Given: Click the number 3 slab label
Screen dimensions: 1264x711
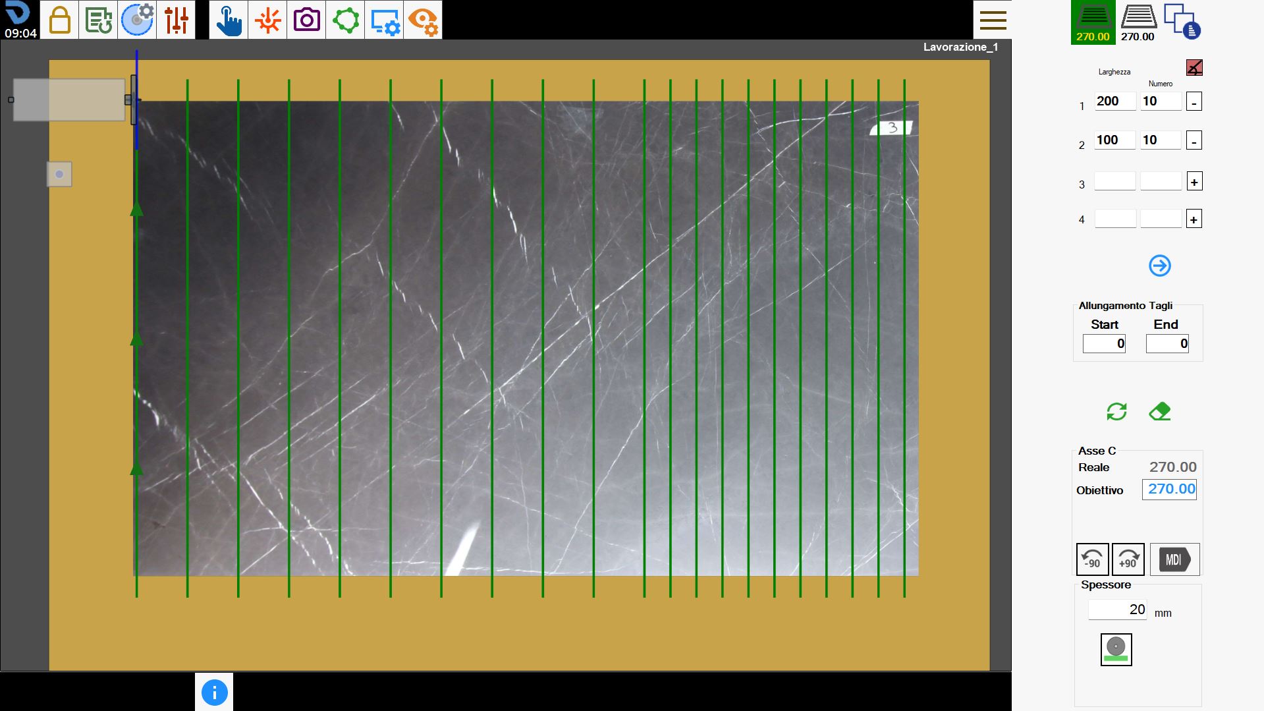Looking at the screenshot, I should point(892,128).
